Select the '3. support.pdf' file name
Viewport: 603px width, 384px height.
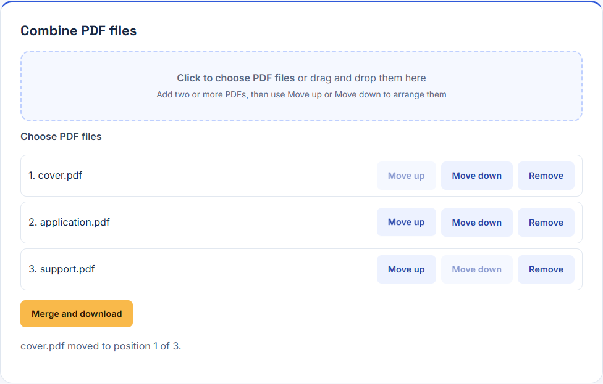coord(62,269)
